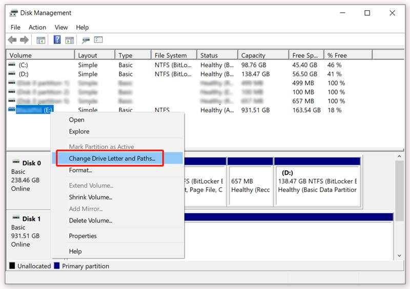410x289 pixels.
Task: Select the (C:) volume drive icon
Action: 12,65
